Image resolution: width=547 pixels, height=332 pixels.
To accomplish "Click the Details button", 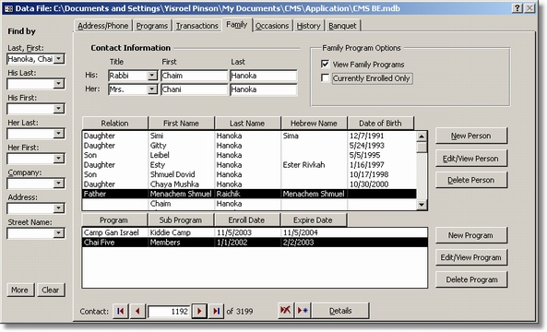I will (x=340, y=311).
